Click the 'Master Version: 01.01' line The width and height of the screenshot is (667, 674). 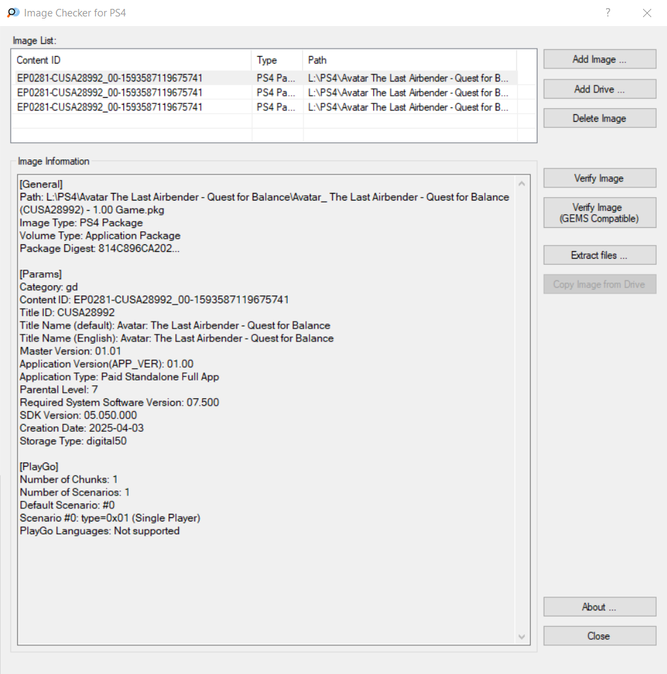(71, 351)
